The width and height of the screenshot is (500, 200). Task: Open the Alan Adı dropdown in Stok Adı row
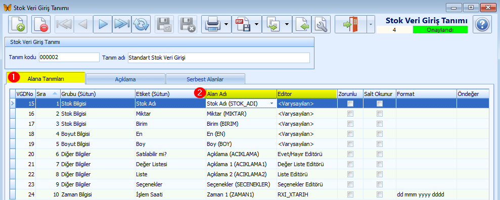(x=271, y=104)
